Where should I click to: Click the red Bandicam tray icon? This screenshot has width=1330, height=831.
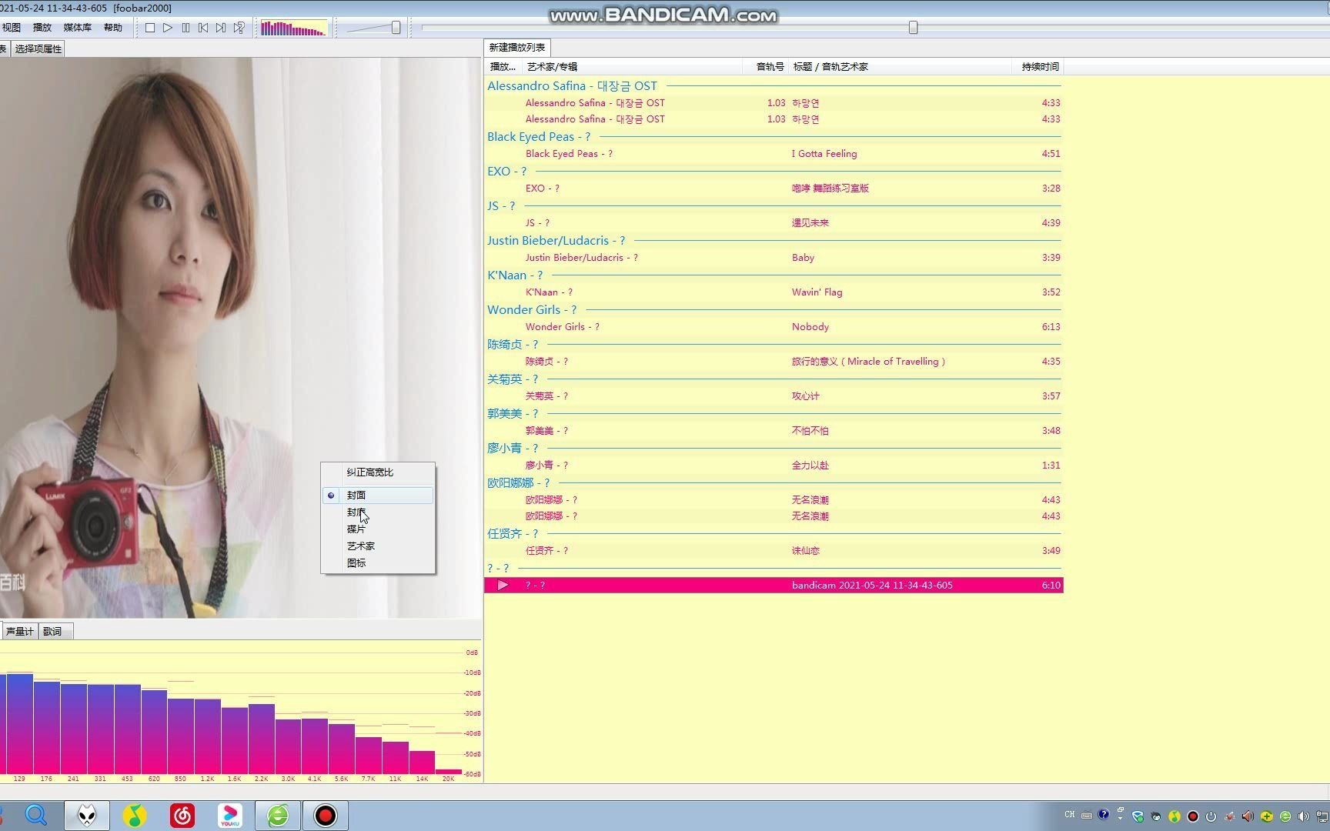1192,816
